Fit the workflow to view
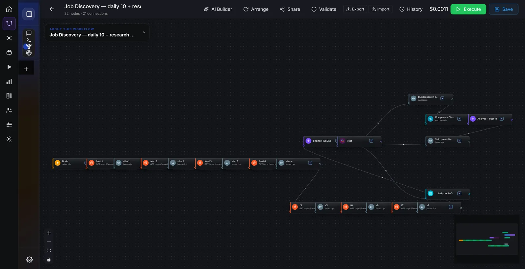The width and height of the screenshot is (525, 269). (x=49, y=251)
